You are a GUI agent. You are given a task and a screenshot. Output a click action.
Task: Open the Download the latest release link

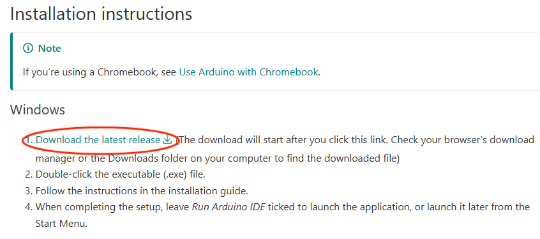(98, 140)
